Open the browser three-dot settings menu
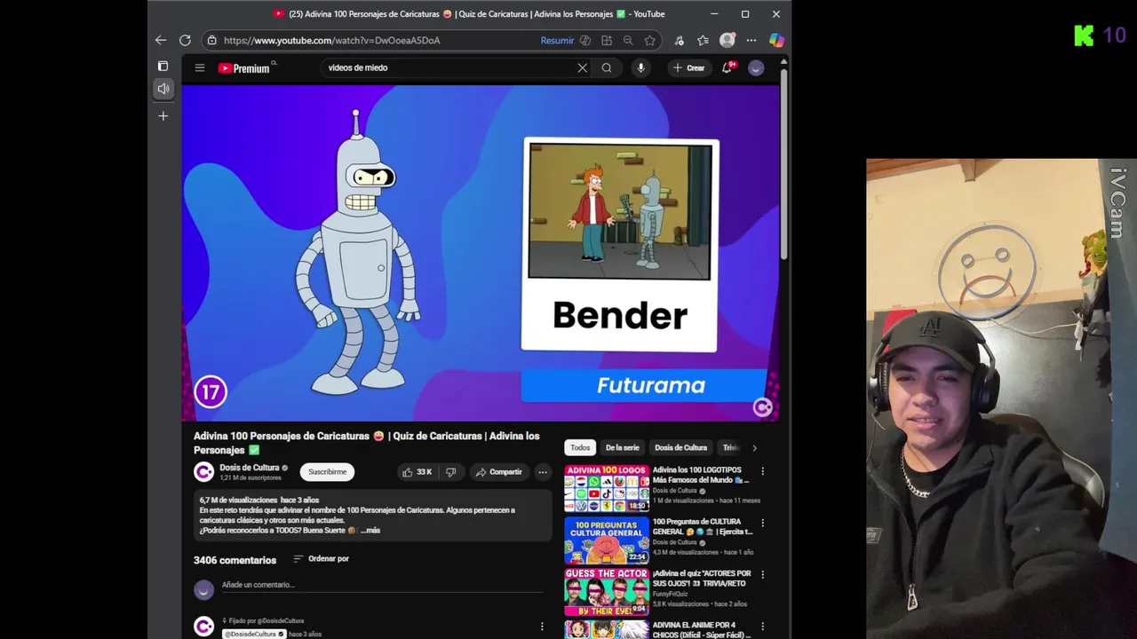Screen dimensions: 1137x639 [751, 40]
